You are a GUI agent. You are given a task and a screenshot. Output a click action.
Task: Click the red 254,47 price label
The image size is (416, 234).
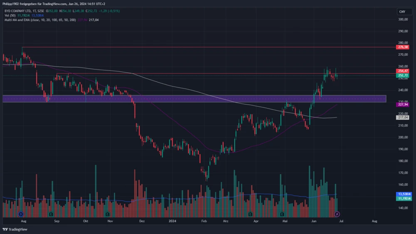(x=403, y=71)
